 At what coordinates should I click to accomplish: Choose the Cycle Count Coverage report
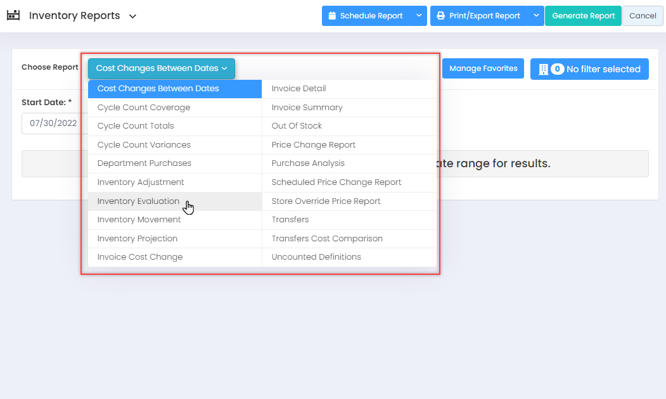pyautogui.click(x=144, y=108)
